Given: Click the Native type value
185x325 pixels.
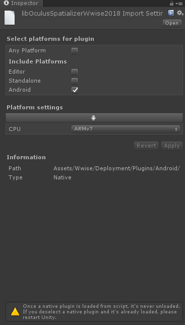Looking at the screenshot, I should click(63, 177).
